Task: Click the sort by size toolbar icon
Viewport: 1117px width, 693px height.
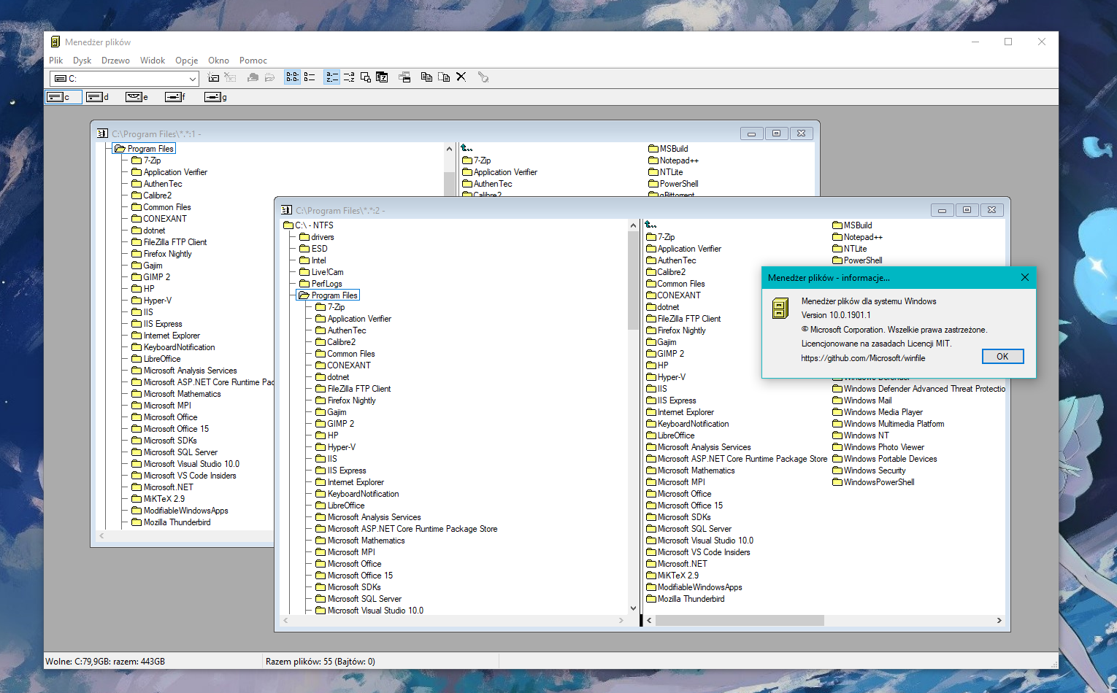Action: click(366, 77)
